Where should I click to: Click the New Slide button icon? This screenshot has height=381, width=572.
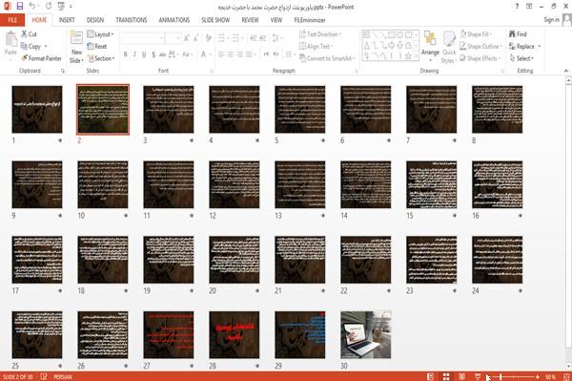[76, 38]
